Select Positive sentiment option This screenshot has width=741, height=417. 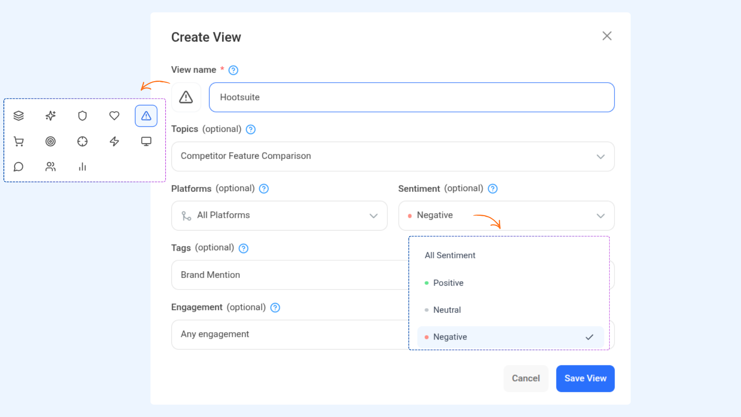point(511,283)
